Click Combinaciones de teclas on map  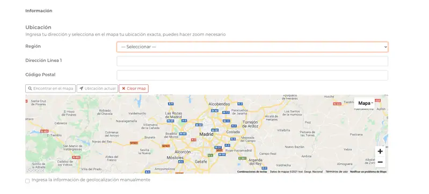pos(252,172)
